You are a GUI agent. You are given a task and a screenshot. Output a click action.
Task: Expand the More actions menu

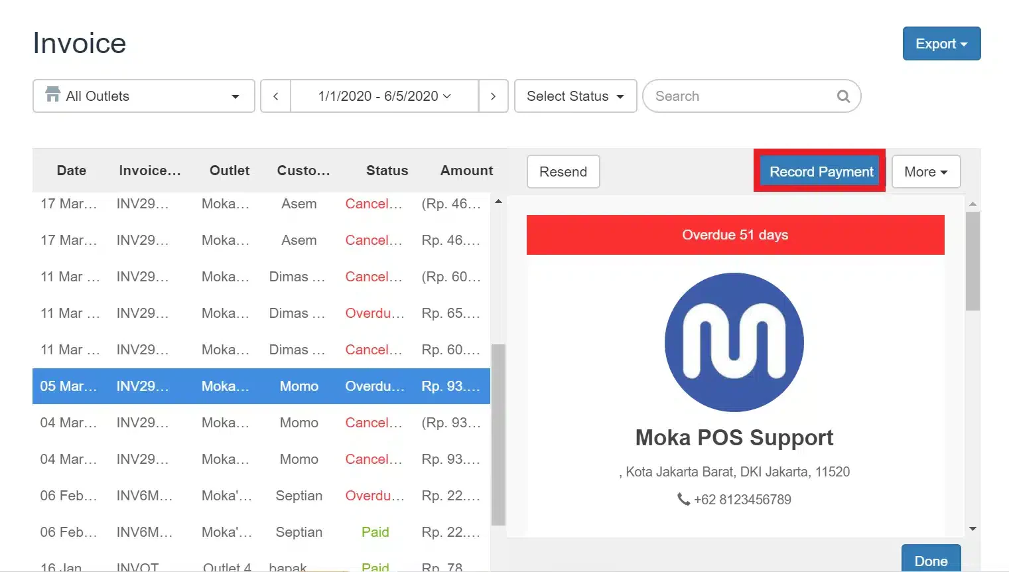tap(926, 172)
